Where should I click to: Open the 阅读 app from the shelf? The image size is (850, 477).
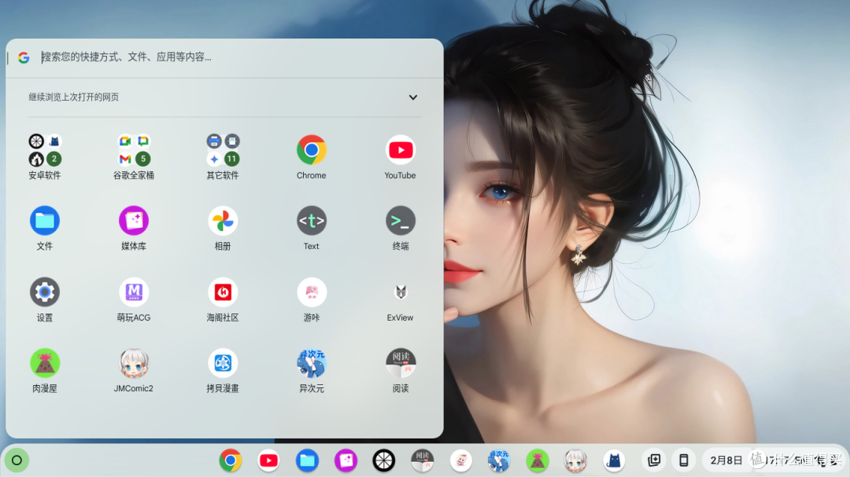pyautogui.click(x=423, y=460)
